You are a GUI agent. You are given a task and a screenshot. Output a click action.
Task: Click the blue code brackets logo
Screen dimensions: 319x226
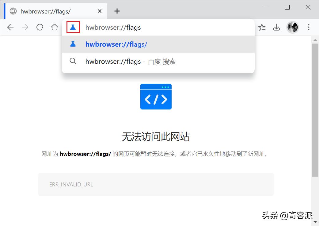coord(156,97)
